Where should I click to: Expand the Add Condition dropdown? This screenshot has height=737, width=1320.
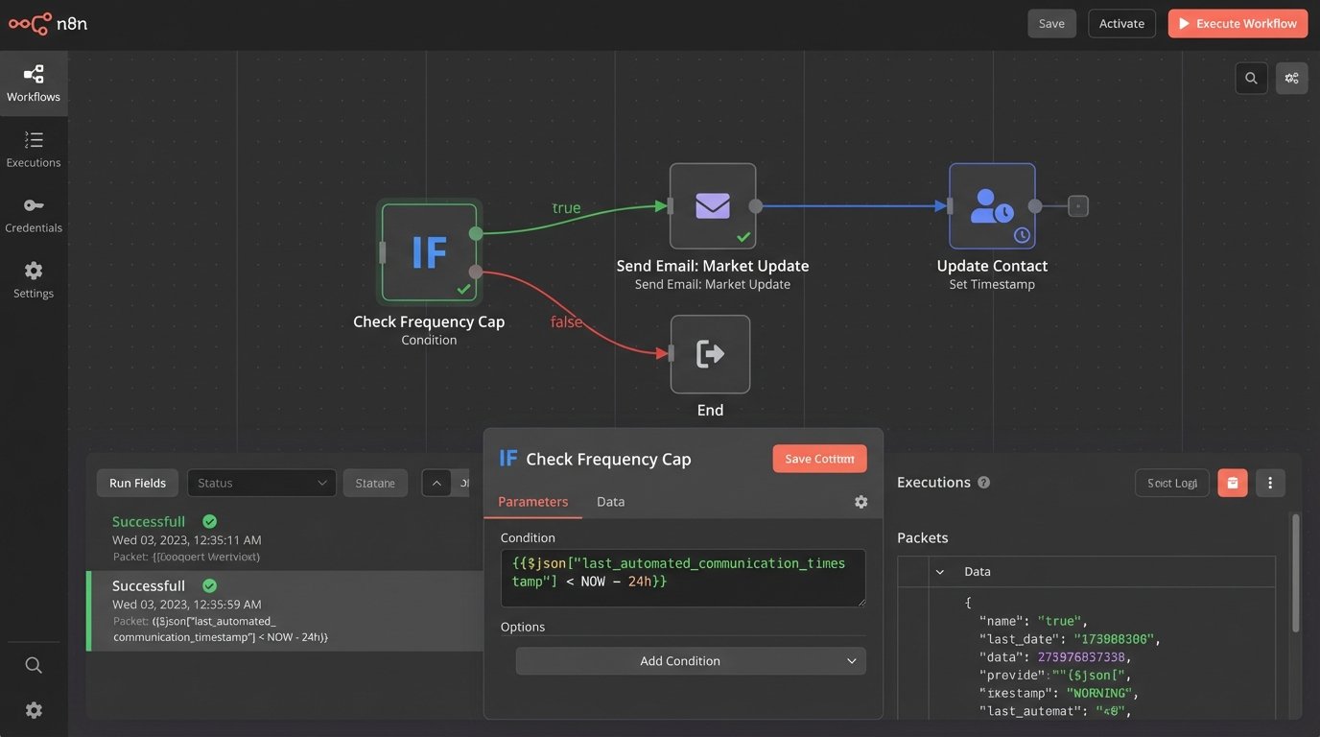point(691,661)
